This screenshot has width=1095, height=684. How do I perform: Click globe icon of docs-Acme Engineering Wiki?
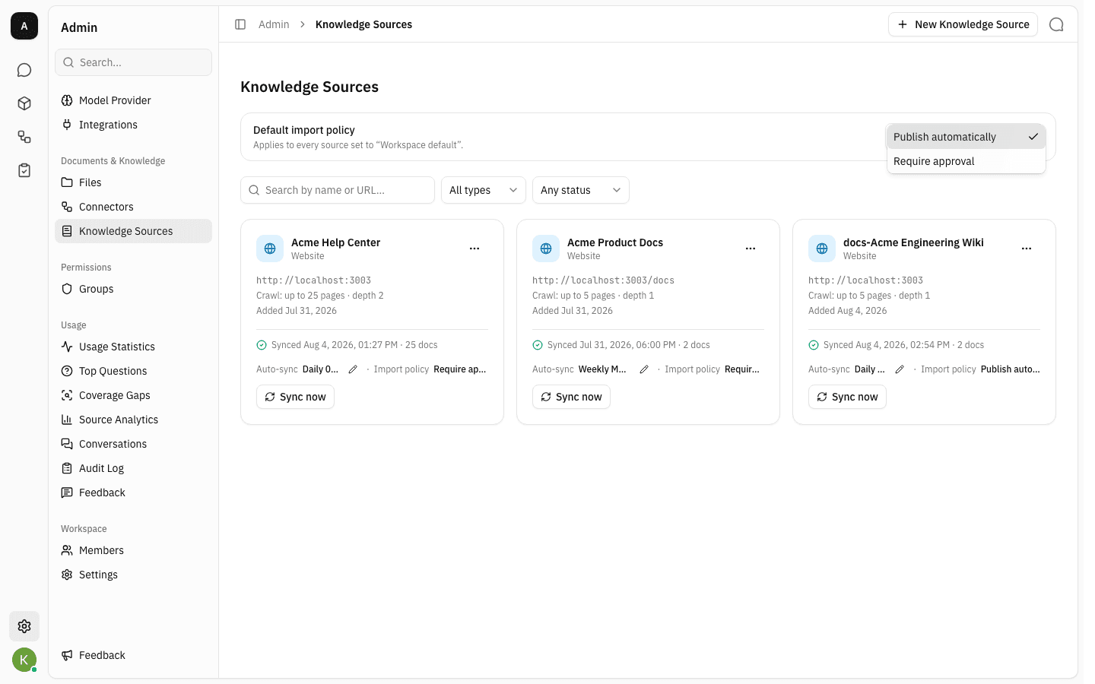click(822, 249)
